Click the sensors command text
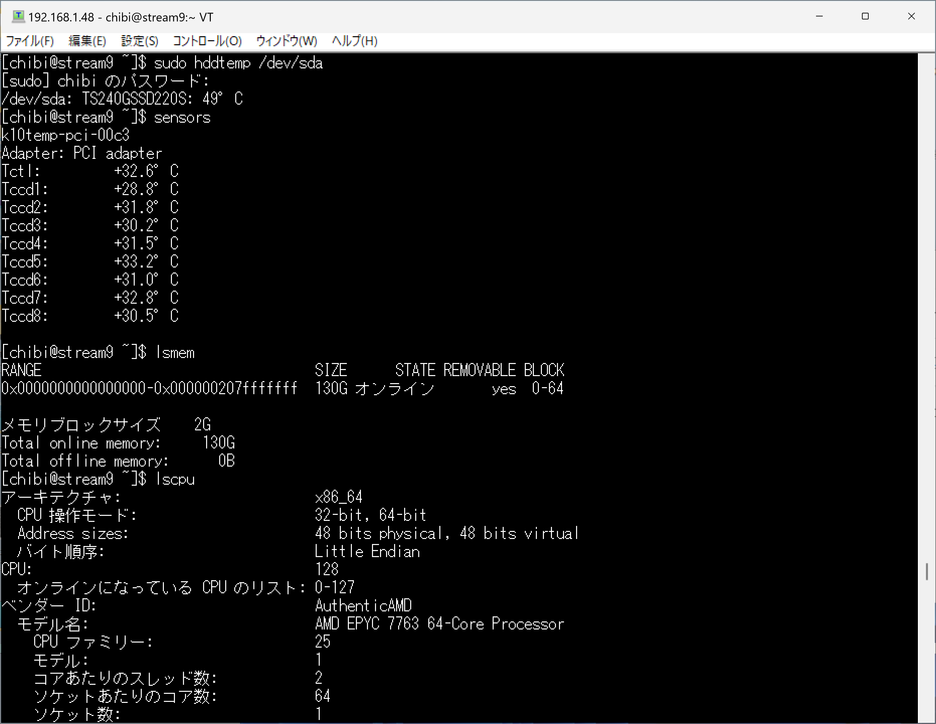The height and width of the screenshot is (724, 936). click(182, 117)
